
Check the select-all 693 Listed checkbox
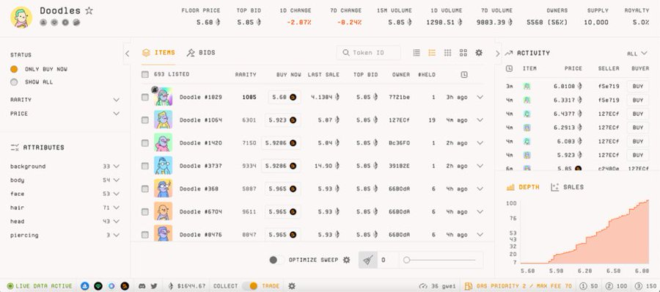145,75
